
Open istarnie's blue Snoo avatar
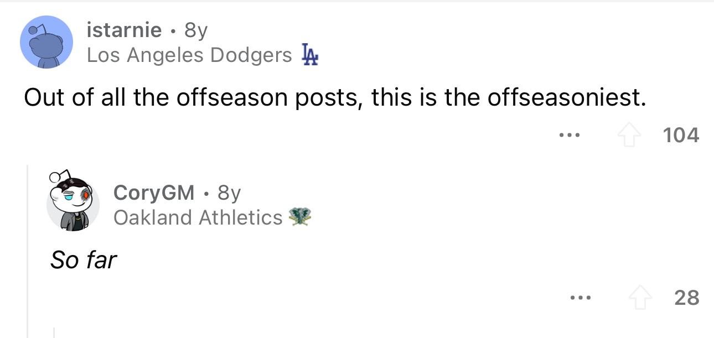click(x=46, y=42)
